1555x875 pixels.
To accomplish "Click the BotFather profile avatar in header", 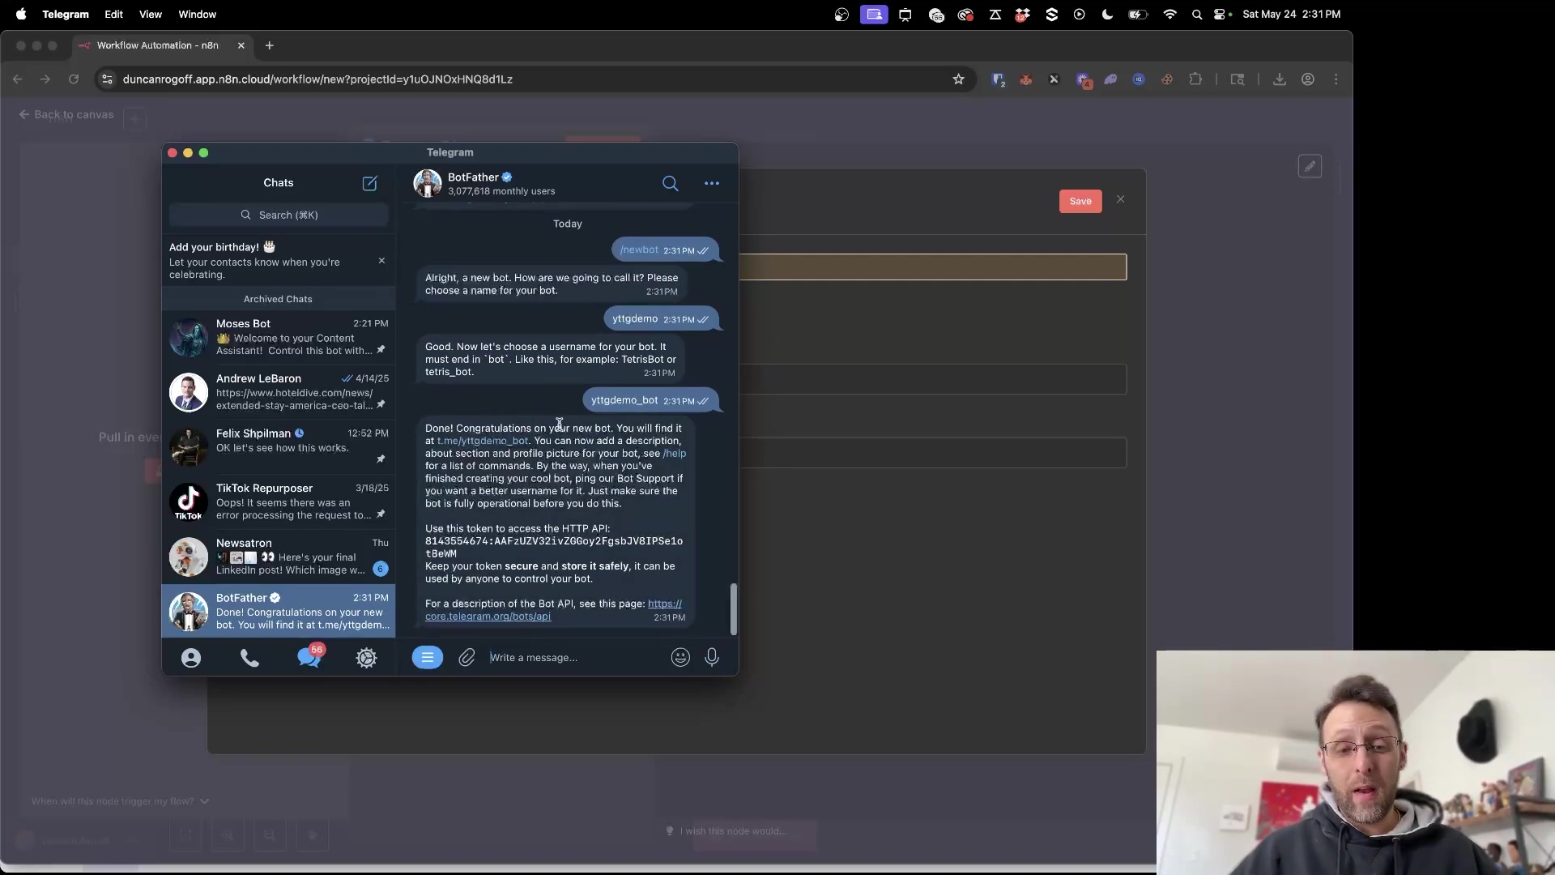I will pyautogui.click(x=428, y=183).
